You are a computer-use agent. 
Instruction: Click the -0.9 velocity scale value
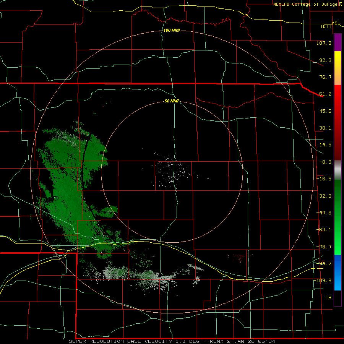[x=325, y=162]
